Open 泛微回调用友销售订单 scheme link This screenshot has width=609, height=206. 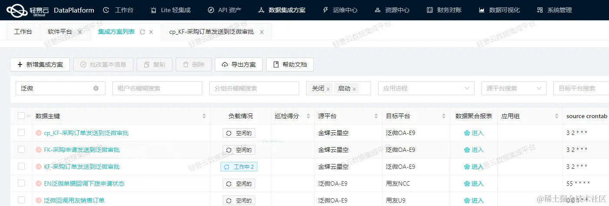(74, 200)
